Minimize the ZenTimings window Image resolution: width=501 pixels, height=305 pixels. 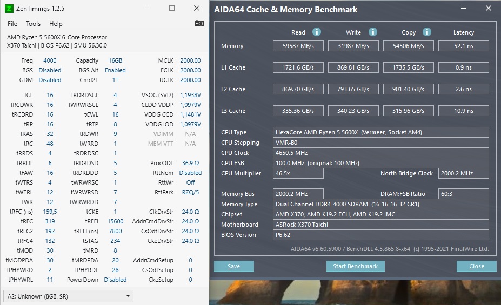pyautogui.click(x=147, y=8)
